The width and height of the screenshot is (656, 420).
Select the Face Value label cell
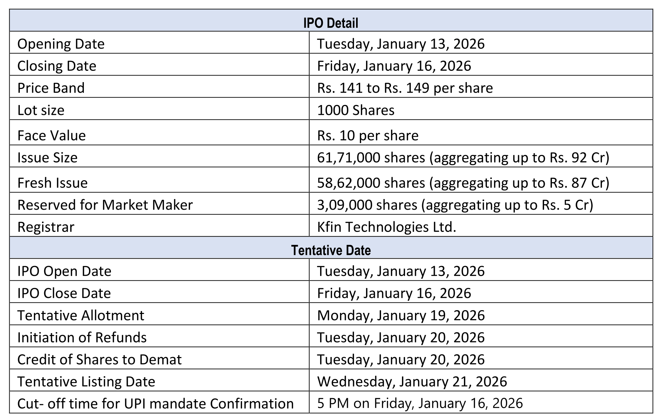point(52,135)
